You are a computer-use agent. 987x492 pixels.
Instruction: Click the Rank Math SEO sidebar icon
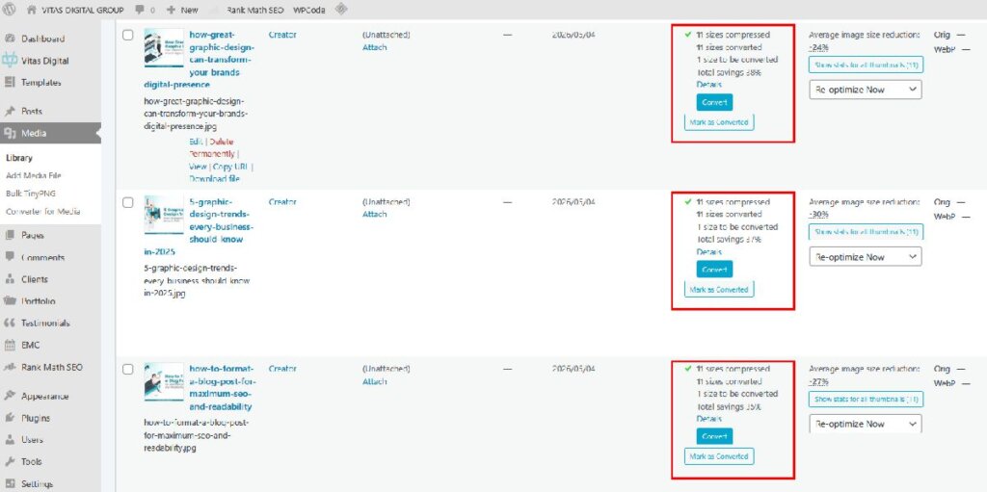(x=10, y=367)
